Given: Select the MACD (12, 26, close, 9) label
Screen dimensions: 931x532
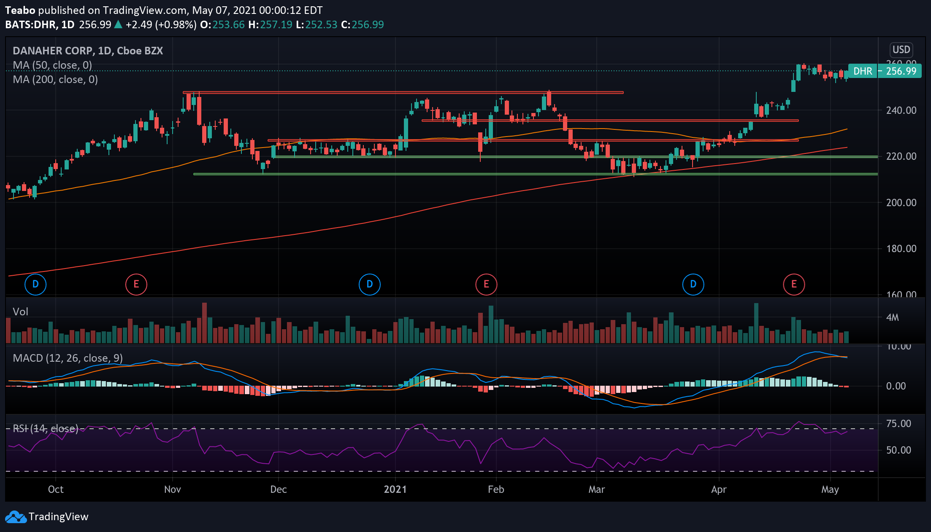Looking at the screenshot, I should tap(68, 358).
